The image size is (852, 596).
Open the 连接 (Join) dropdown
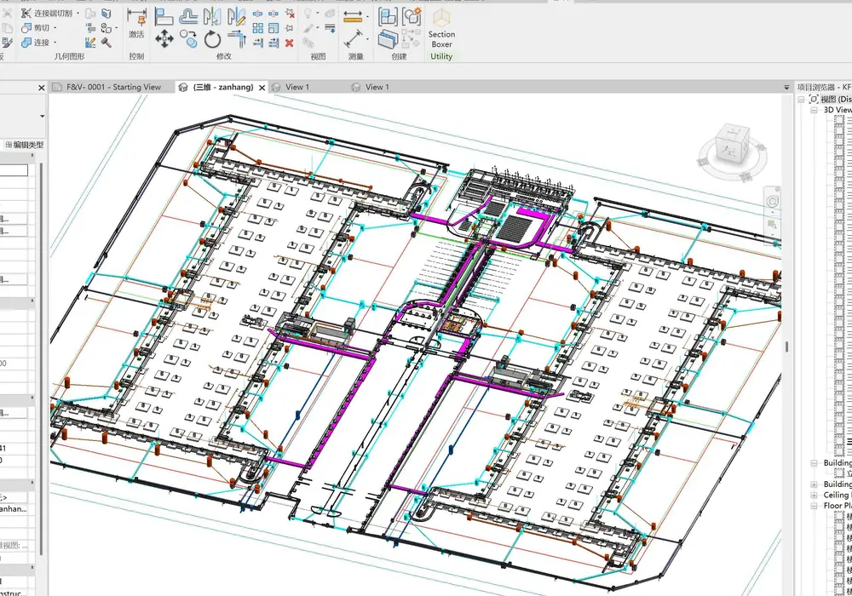55,43
